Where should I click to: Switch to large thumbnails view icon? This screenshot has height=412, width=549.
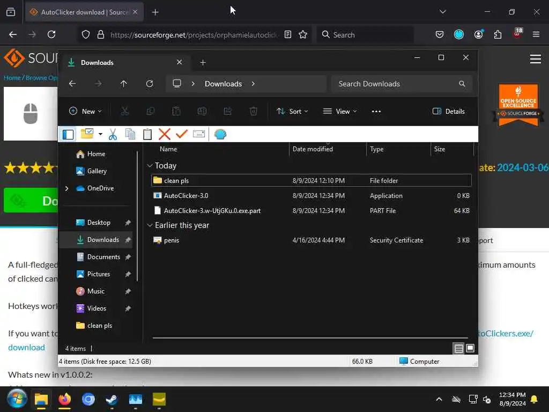coord(470,348)
